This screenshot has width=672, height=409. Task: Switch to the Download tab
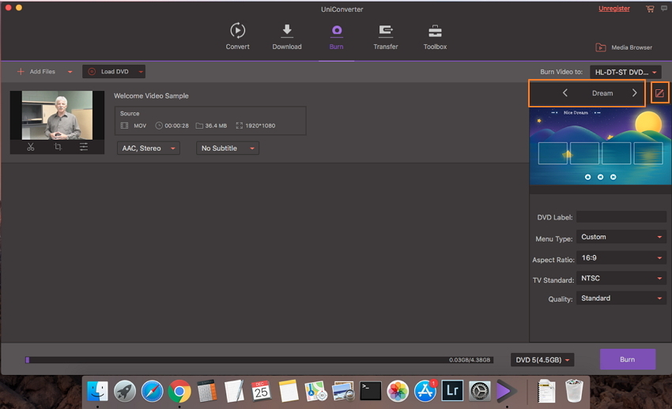[x=287, y=37]
